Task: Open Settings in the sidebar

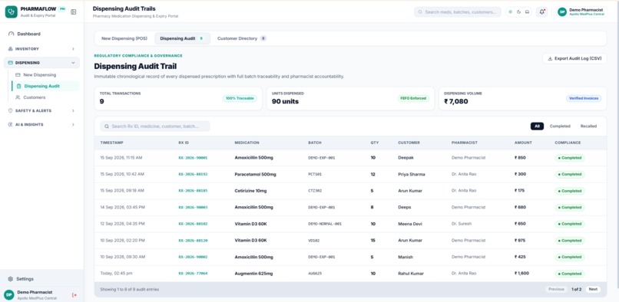Action: pos(41,279)
